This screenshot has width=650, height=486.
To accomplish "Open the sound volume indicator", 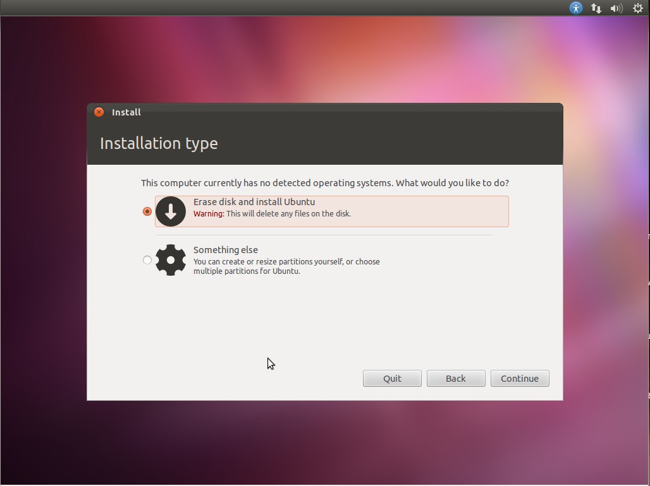I will 616,8.
